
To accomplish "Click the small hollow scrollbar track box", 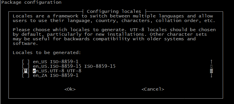I will (211, 66).
